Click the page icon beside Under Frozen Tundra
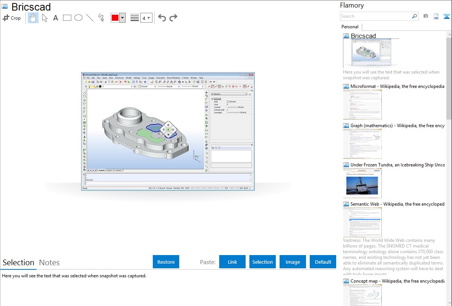Screen dimensions: 452x306 click(x=346, y=165)
